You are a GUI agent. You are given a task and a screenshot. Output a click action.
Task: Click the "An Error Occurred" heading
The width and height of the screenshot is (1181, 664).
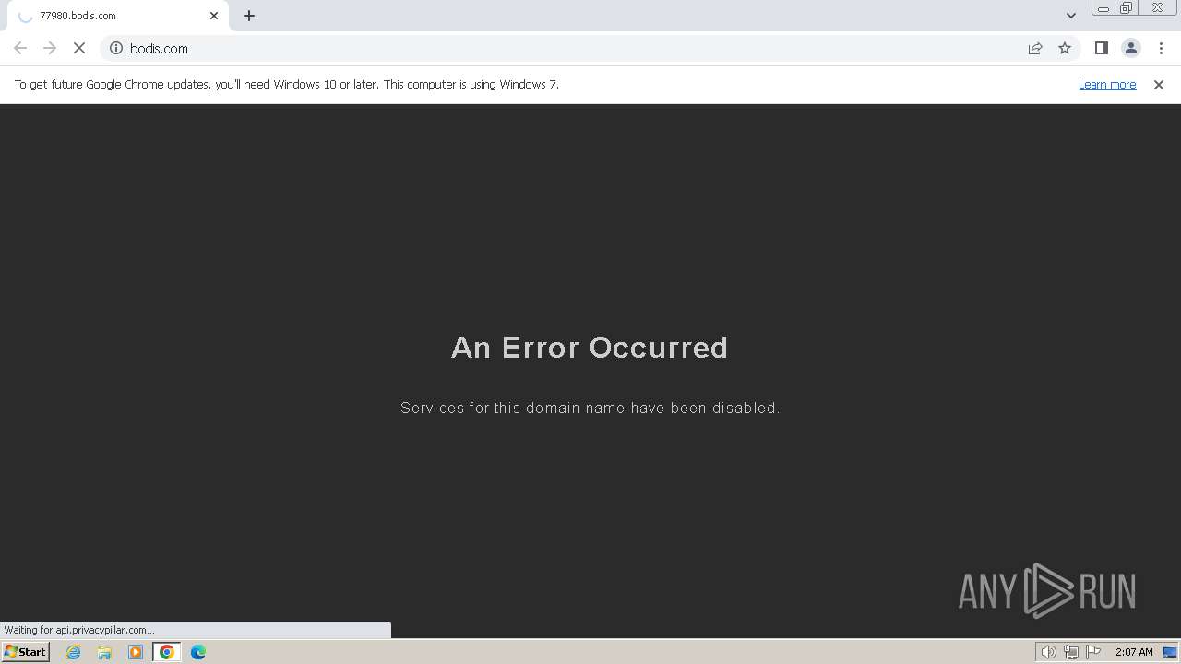(x=590, y=348)
